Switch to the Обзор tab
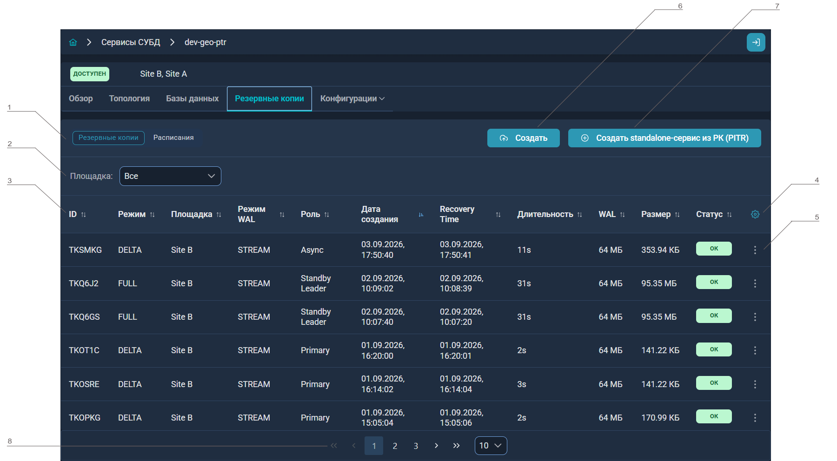This screenshot has height=461, width=837. tap(81, 99)
